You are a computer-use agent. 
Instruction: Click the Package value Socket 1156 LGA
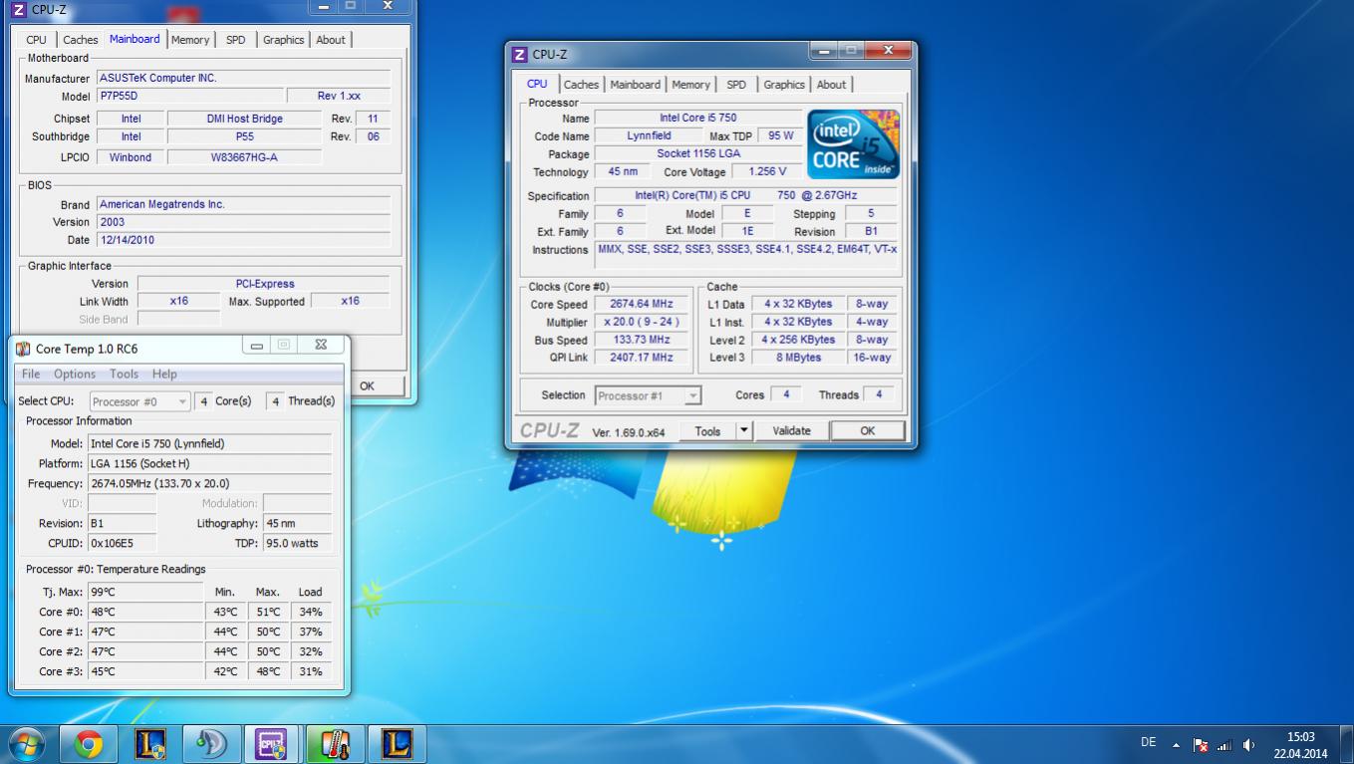click(x=698, y=153)
